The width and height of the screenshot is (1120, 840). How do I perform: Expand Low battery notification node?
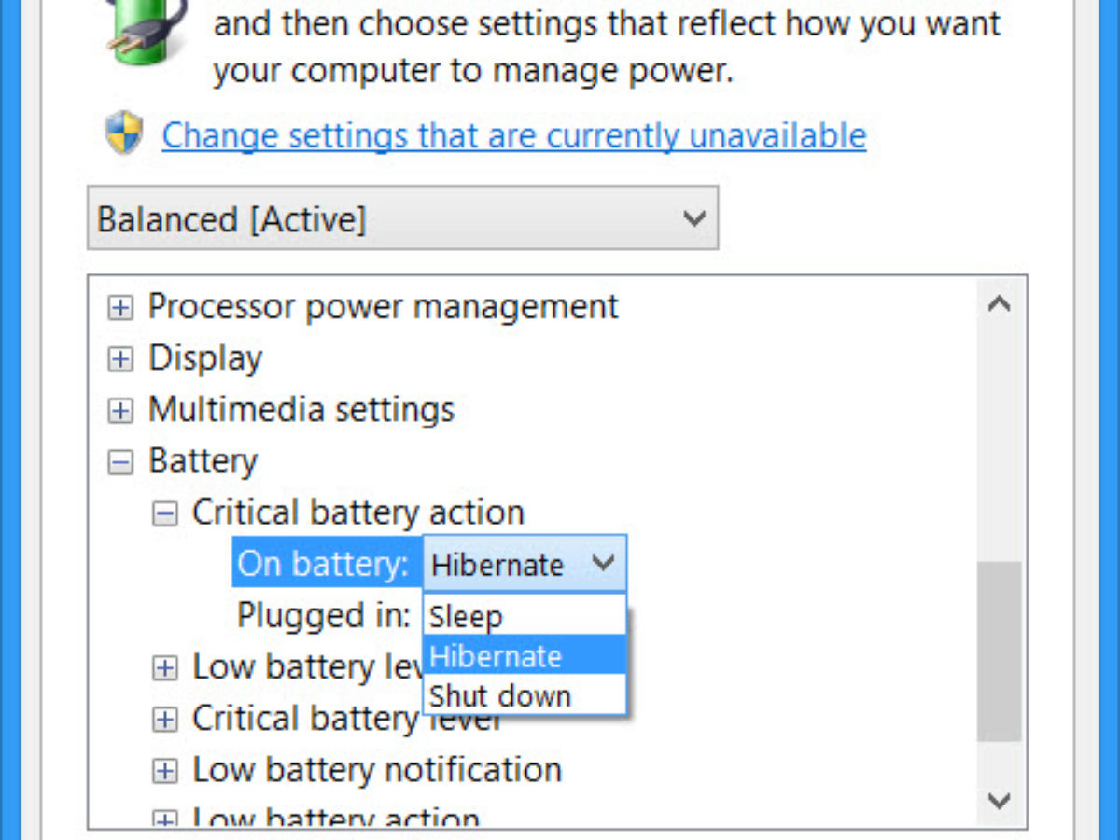164,771
